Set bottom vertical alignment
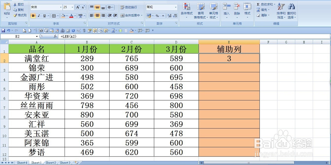The image size is (331, 165). point(103,7)
